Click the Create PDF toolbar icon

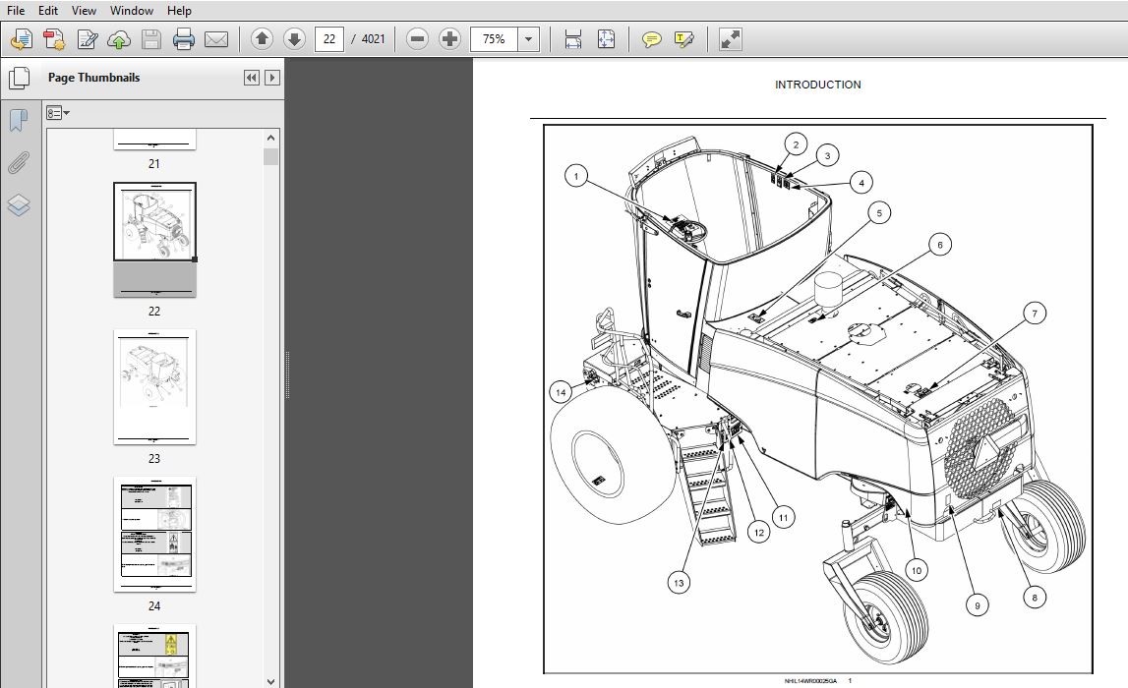pyautogui.click(x=54, y=38)
